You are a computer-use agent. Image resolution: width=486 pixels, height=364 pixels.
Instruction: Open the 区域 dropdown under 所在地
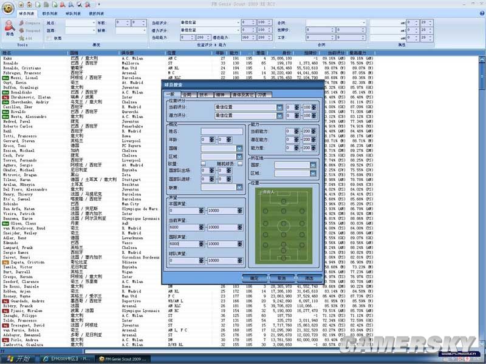pyautogui.click(x=313, y=174)
